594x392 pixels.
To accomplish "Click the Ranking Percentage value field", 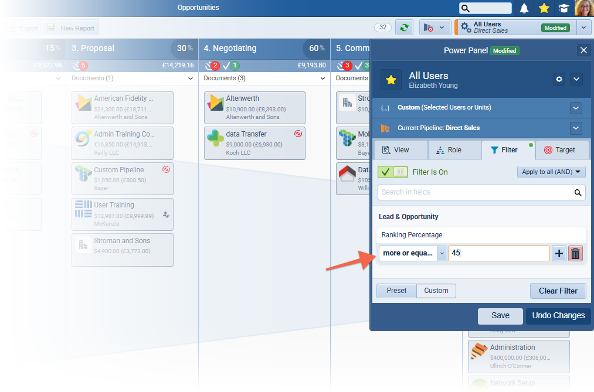I will pyautogui.click(x=498, y=253).
